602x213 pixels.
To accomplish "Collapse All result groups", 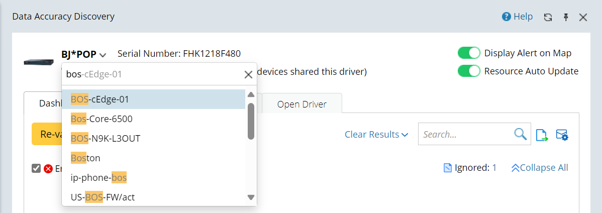I will click(539, 168).
